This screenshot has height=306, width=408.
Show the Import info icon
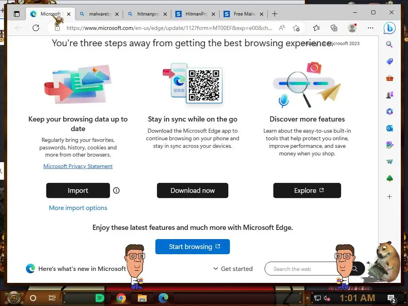[116, 190]
